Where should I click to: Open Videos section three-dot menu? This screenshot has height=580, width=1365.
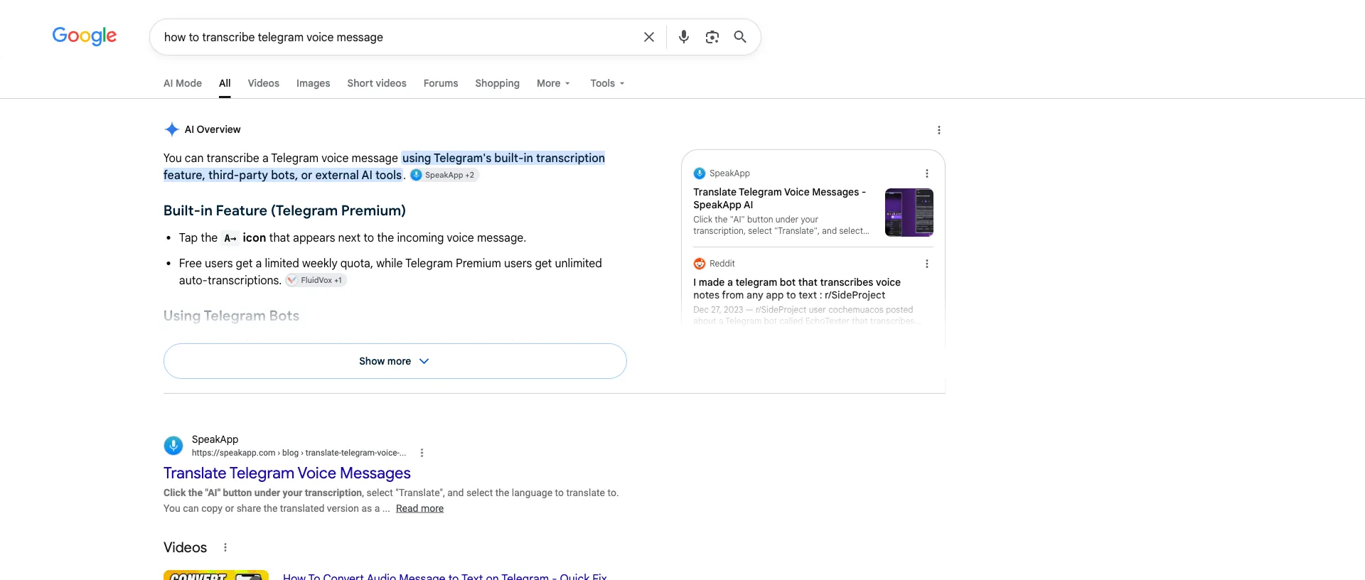point(225,547)
